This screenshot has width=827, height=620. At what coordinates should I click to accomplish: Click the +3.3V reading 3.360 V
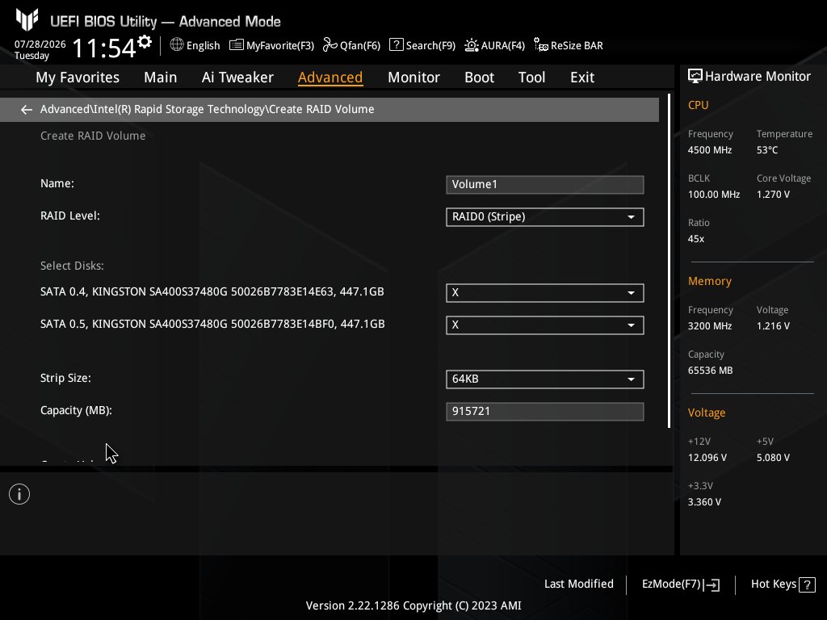(x=704, y=502)
